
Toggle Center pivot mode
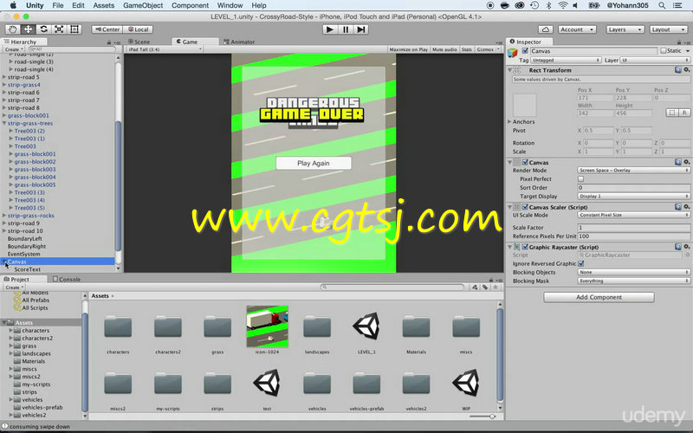click(x=107, y=29)
